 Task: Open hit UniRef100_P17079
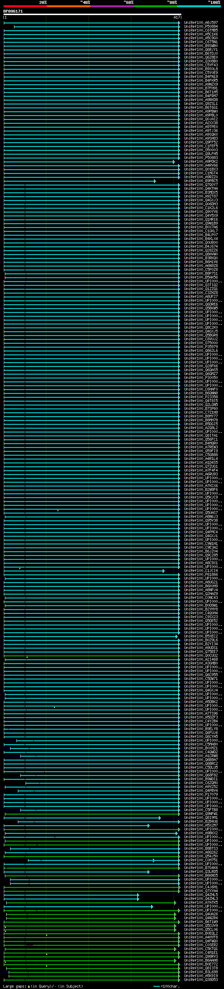click(201, 794)
